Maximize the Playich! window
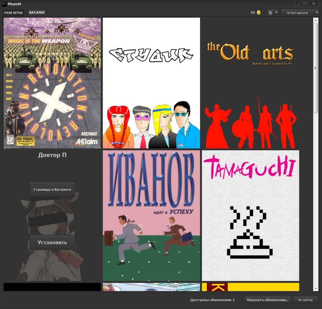 (x=305, y=4)
